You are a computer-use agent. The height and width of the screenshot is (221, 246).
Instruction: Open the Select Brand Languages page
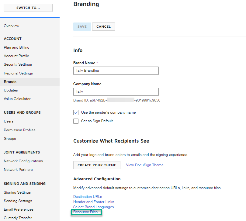(x=93, y=207)
